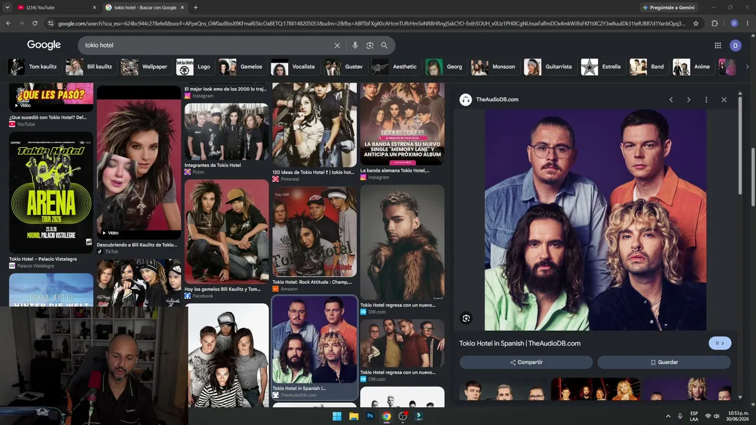Search by image with the camera icon

(x=370, y=45)
